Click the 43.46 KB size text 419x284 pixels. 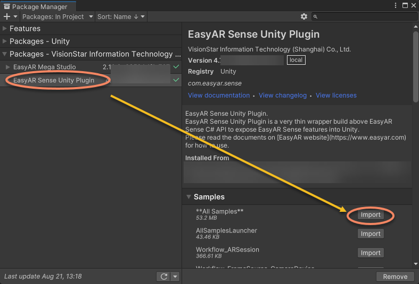(208, 237)
